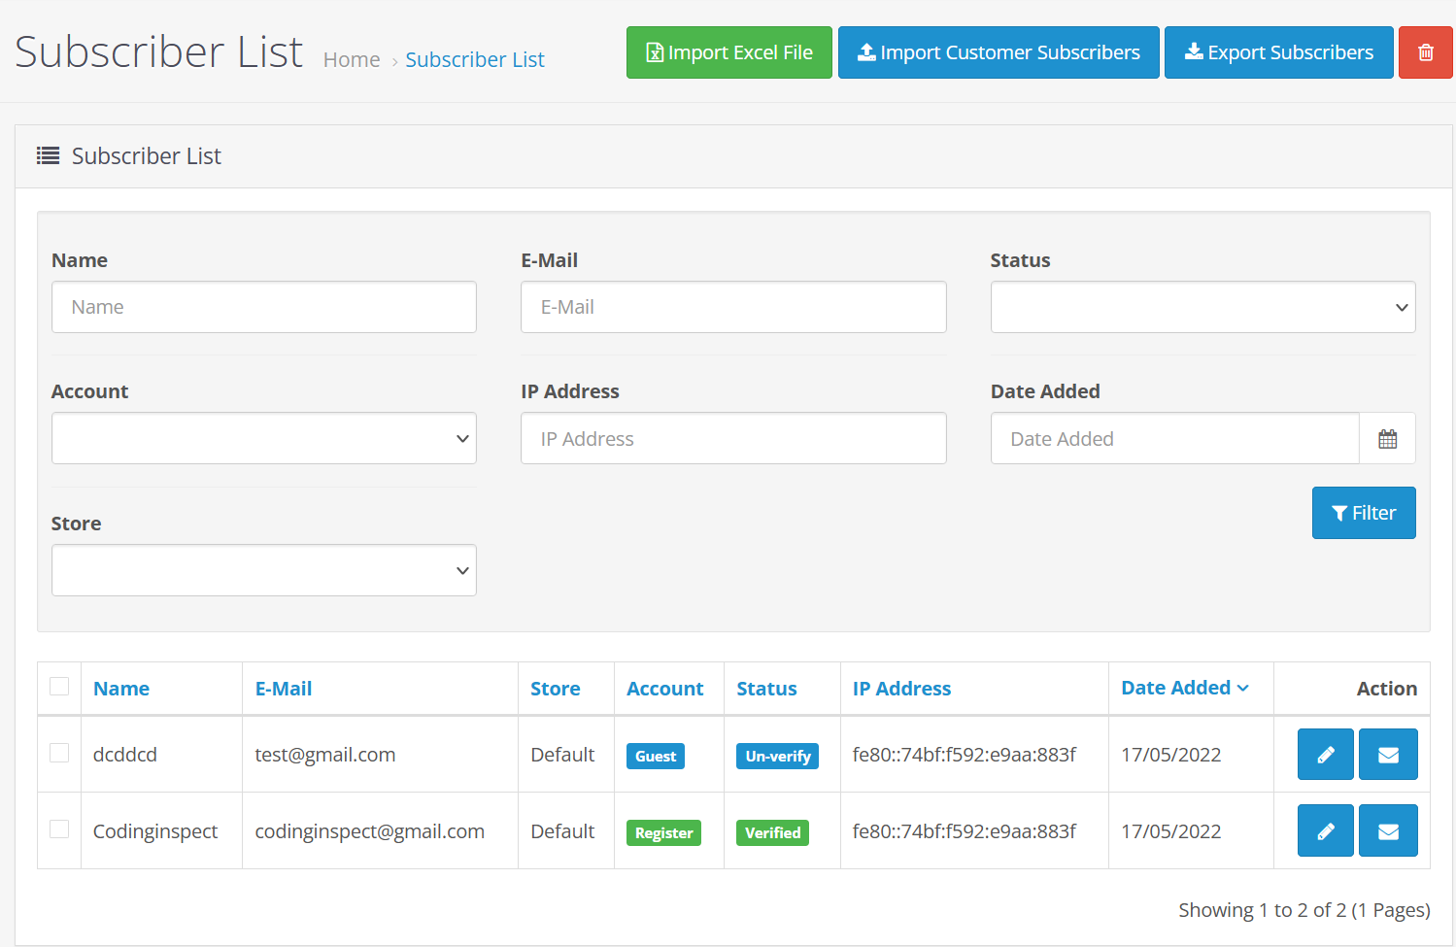Screen dimensions: 1456x947
Task: Click the red trash delete button
Action: coord(1425,52)
